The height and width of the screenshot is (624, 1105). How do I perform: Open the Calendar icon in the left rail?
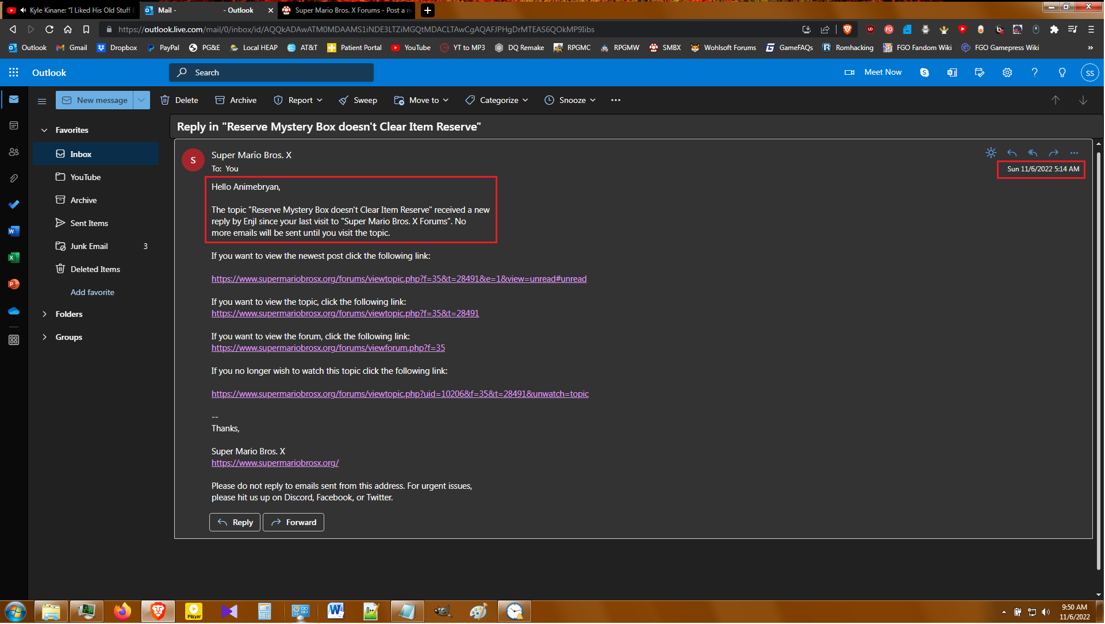click(14, 125)
